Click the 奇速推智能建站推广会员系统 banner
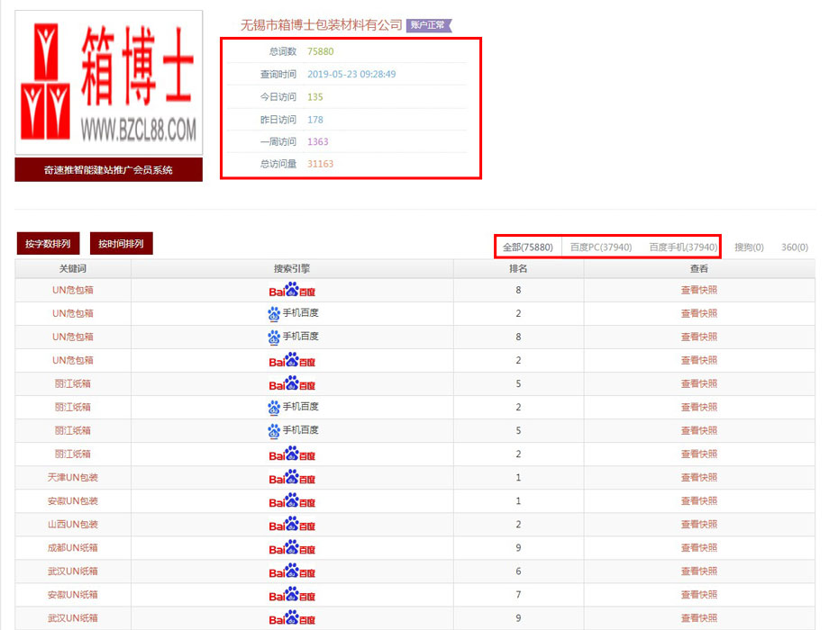The height and width of the screenshot is (630, 829). pos(109,170)
